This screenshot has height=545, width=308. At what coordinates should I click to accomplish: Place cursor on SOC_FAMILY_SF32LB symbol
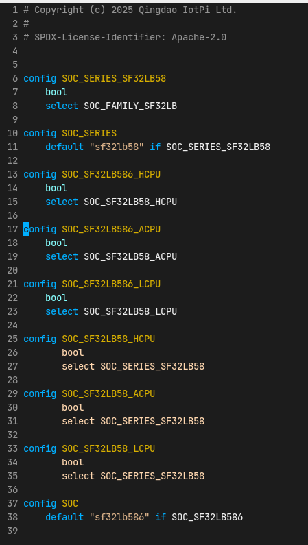click(x=130, y=106)
